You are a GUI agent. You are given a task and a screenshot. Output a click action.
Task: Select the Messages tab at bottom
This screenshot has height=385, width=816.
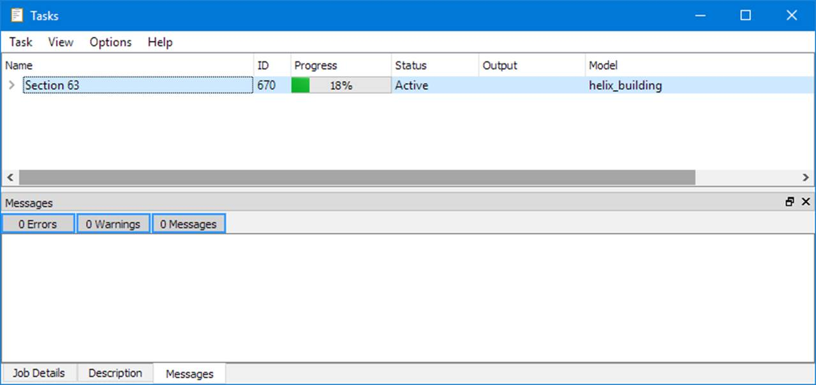(189, 374)
